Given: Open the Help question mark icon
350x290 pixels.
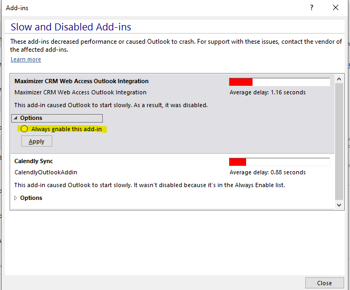Looking at the screenshot, I should point(312,7).
